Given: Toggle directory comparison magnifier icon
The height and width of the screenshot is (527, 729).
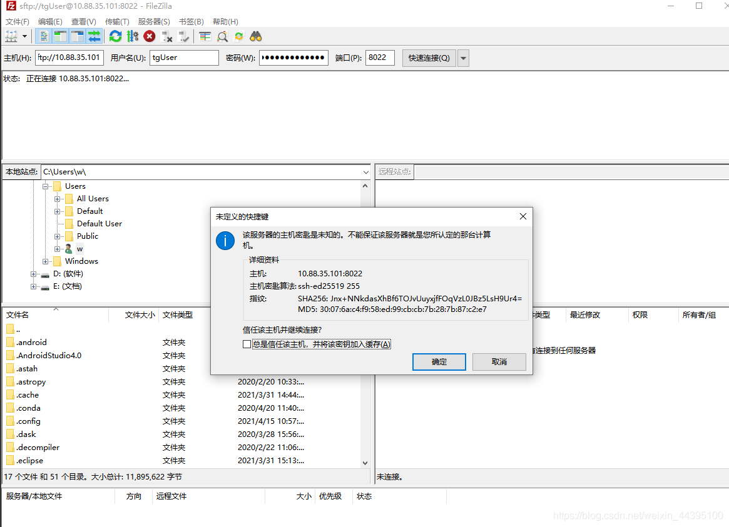Looking at the screenshot, I should pyautogui.click(x=222, y=36).
